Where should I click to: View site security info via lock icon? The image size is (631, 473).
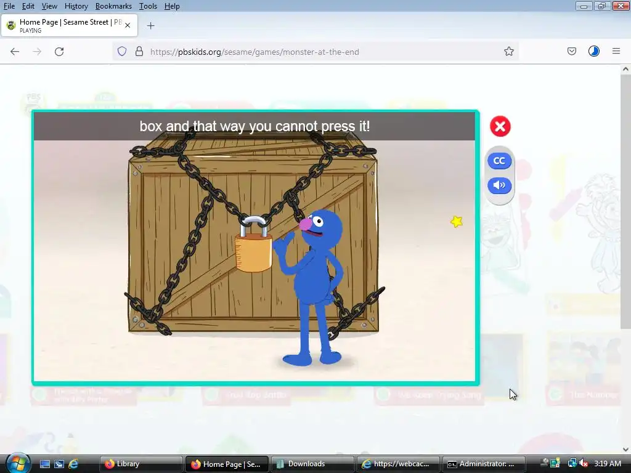tap(139, 52)
